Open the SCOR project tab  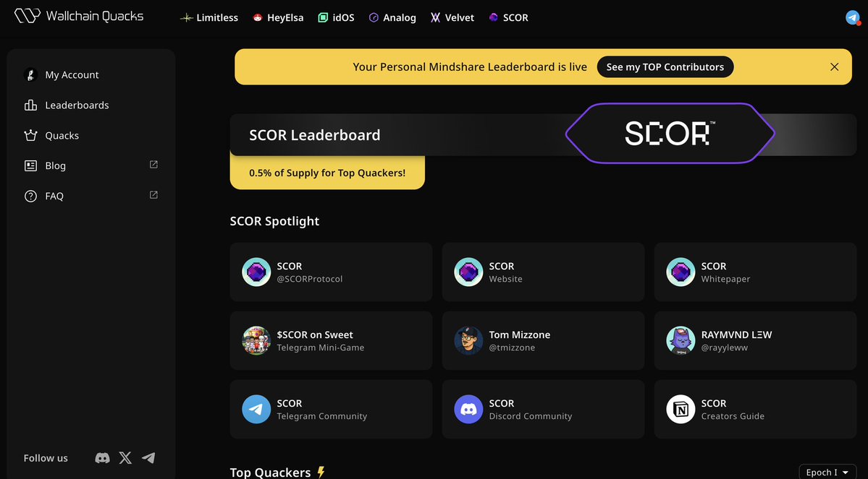click(x=508, y=17)
